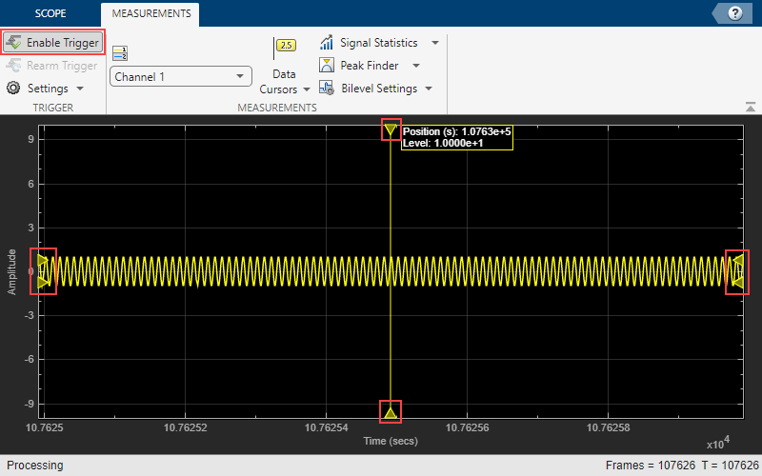Open the Help question mark icon
The image size is (762, 476).
tap(734, 13)
